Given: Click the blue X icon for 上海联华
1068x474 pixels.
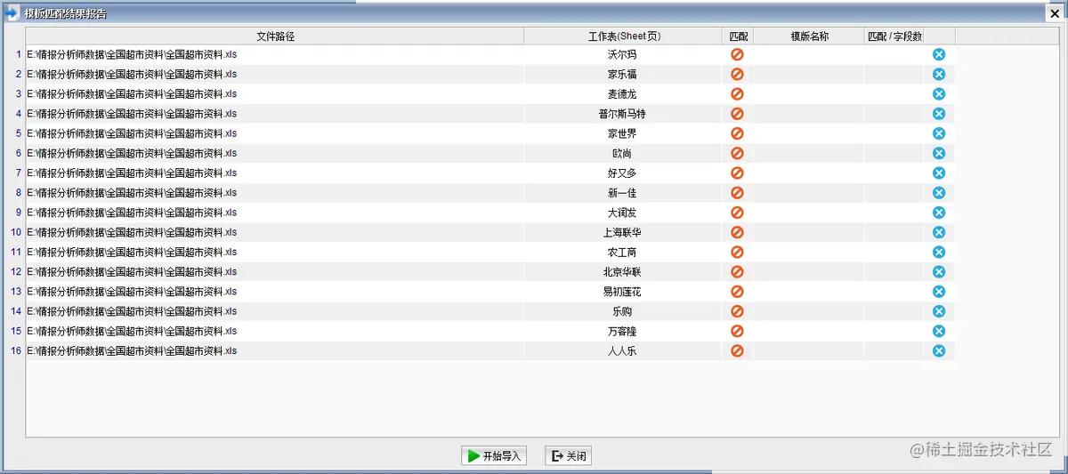Looking at the screenshot, I should click(x=939, y=232).
